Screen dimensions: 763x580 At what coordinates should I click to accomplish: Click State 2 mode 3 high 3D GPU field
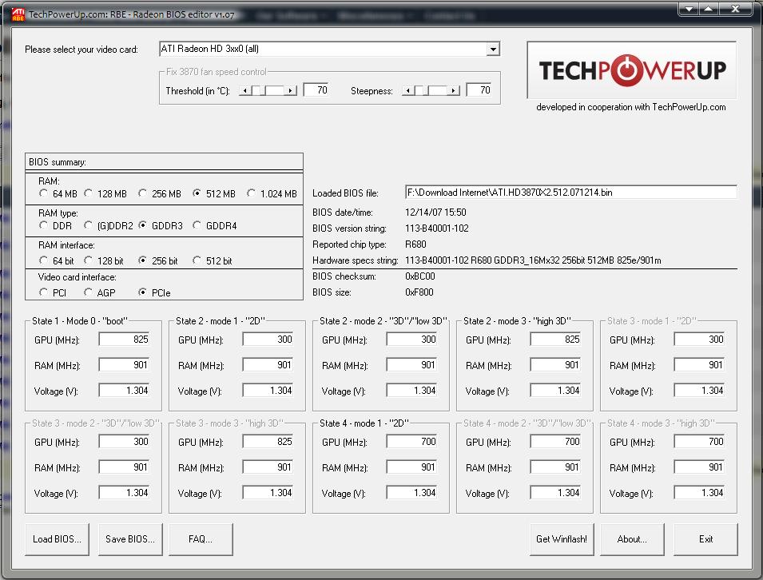[x=556, y=340]
